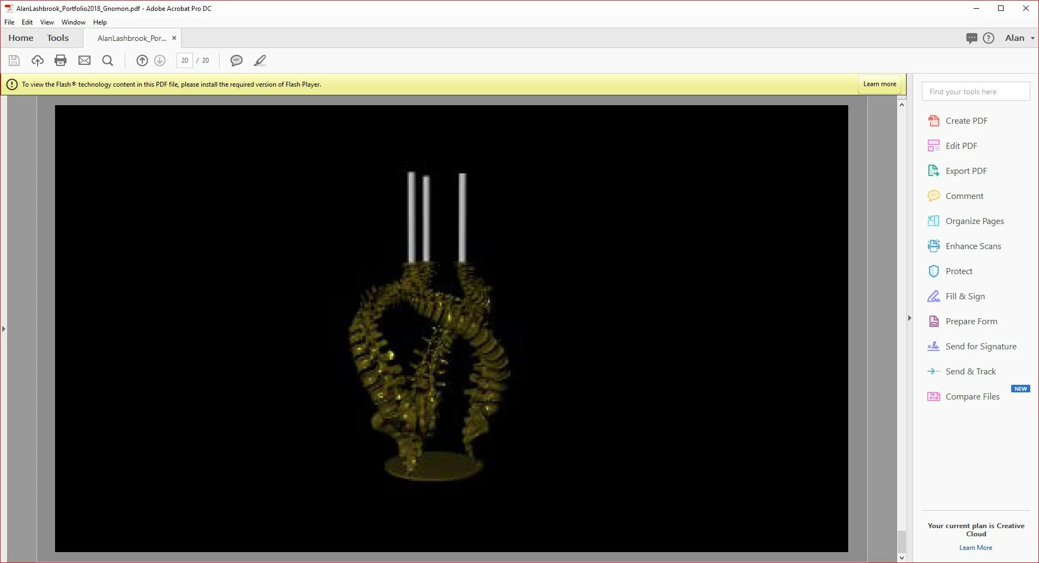
Task: Open the Help menu
Action: pyautogui.click(x=100, y=22)
